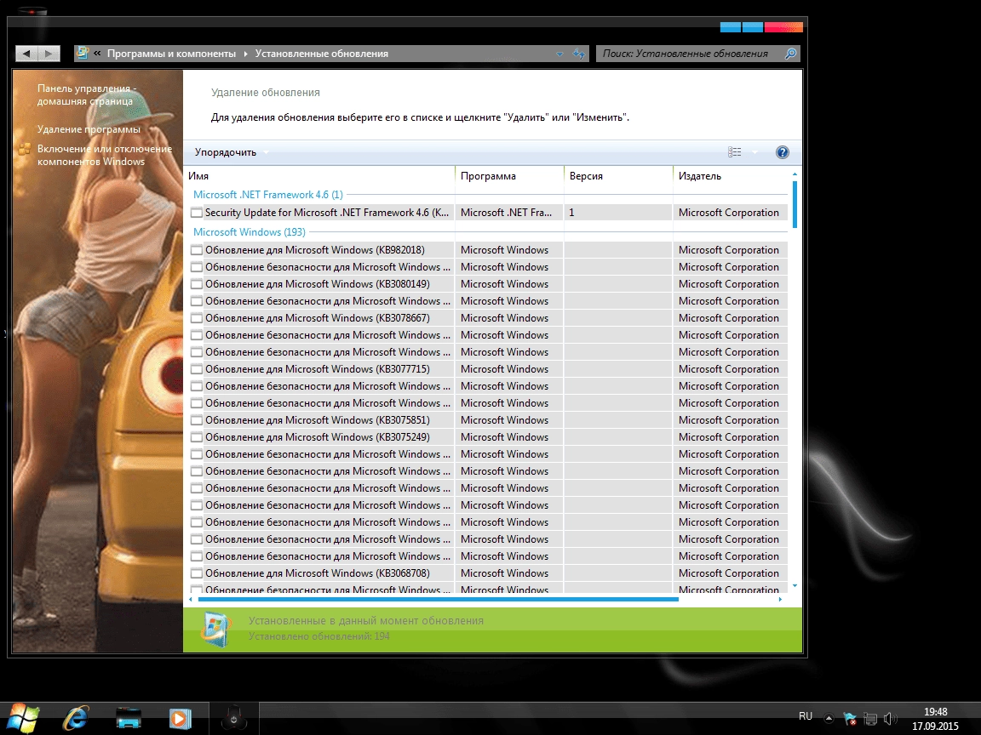Change view using the view icon
The width and height of the screenshot is (981, 735).
coord(735,152)
